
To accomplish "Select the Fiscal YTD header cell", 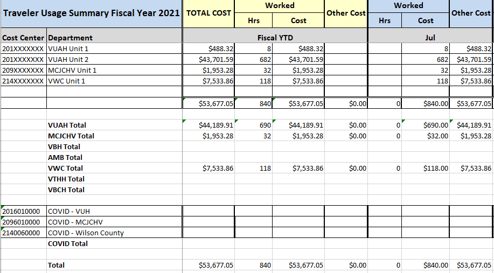I will coord(275,38).
